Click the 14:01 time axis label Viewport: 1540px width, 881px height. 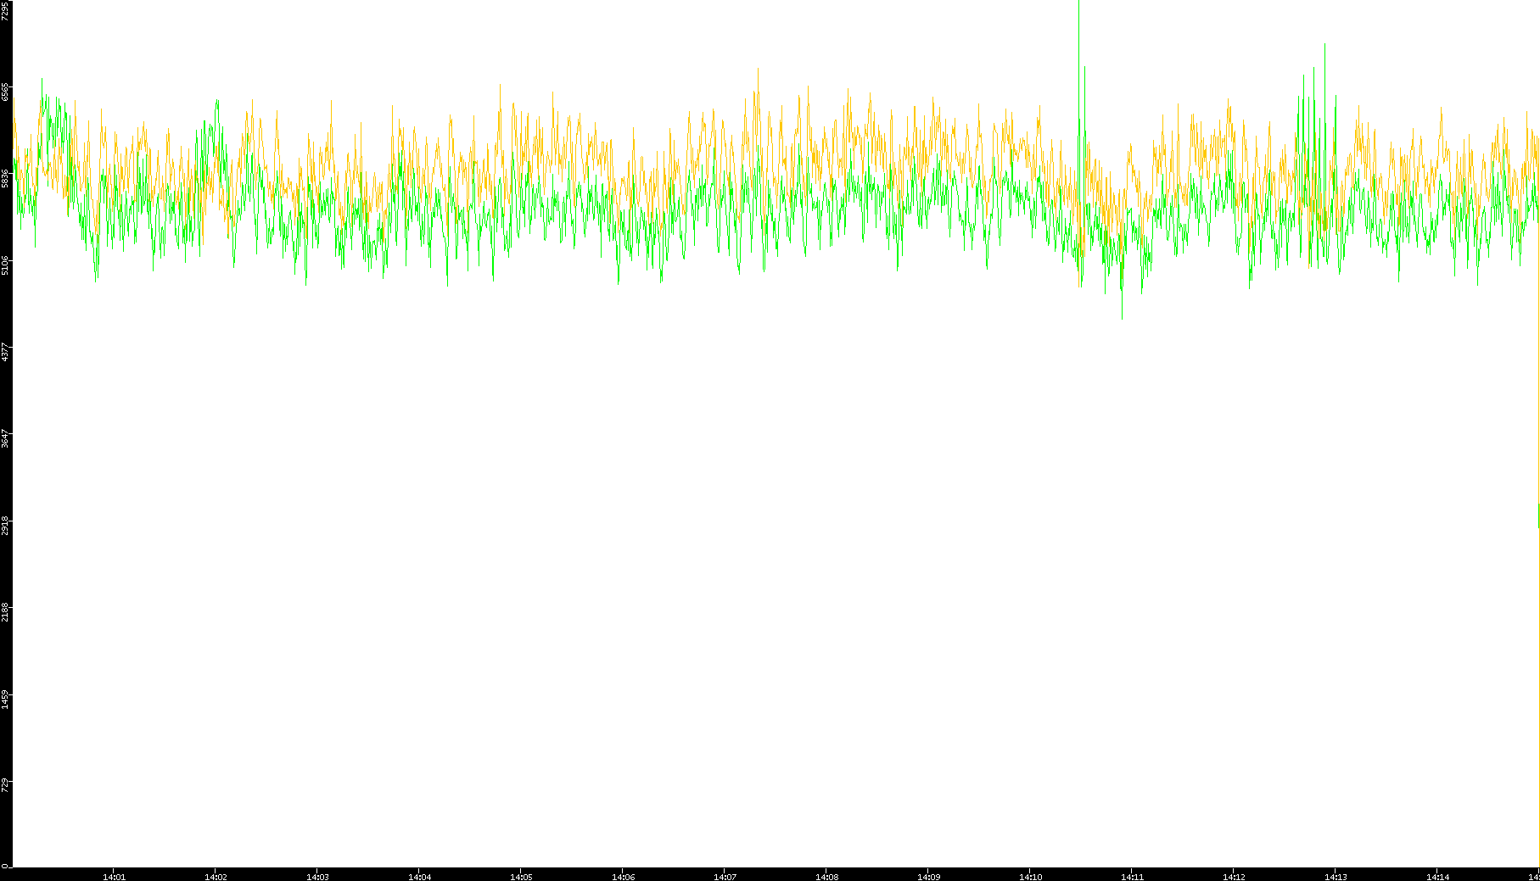coord(114,877)
